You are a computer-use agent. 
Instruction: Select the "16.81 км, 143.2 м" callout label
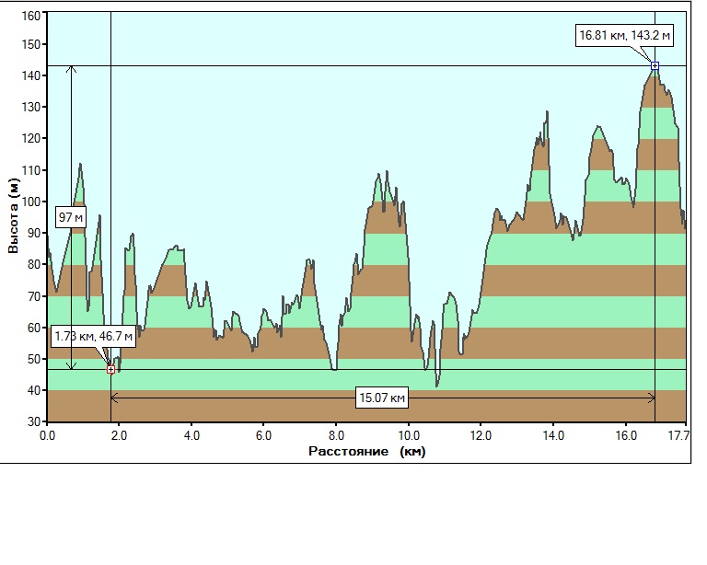point(624,36)
